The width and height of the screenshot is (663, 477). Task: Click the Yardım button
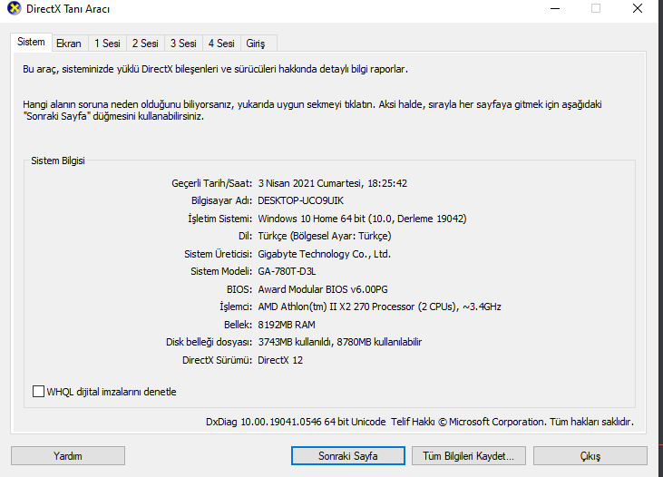click(x=68, y=456)
